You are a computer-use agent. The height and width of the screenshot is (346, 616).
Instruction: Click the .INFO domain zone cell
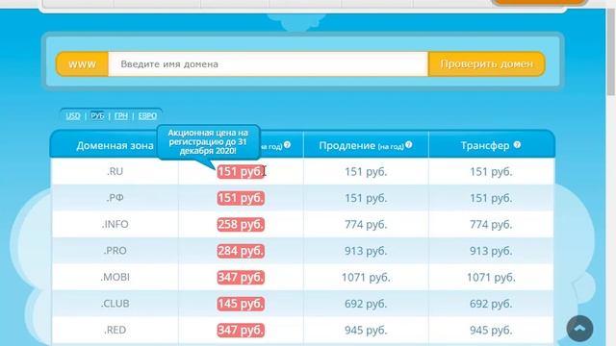115,224
